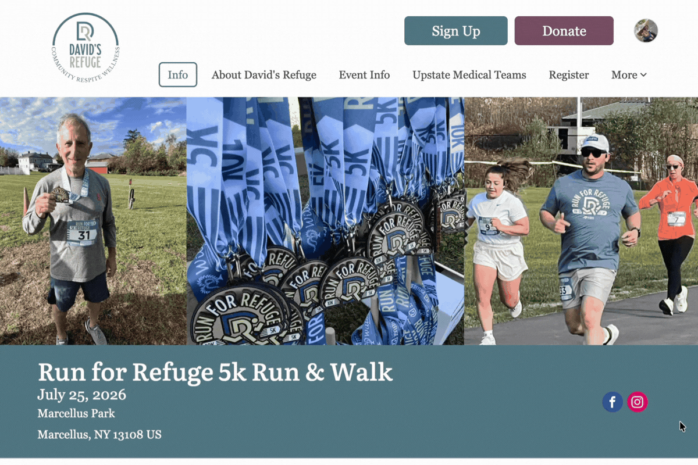Go to Event Info page
Screen dimensions: 698x465
(365, 75)
